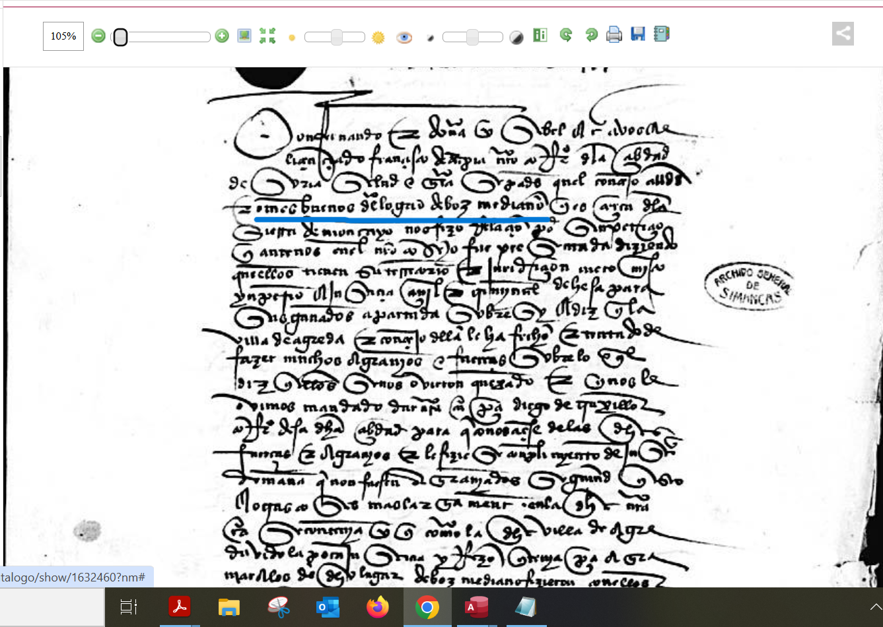Click the green information panel icon
The height and width of the screenshot is (627, 883).
(540, 35)
